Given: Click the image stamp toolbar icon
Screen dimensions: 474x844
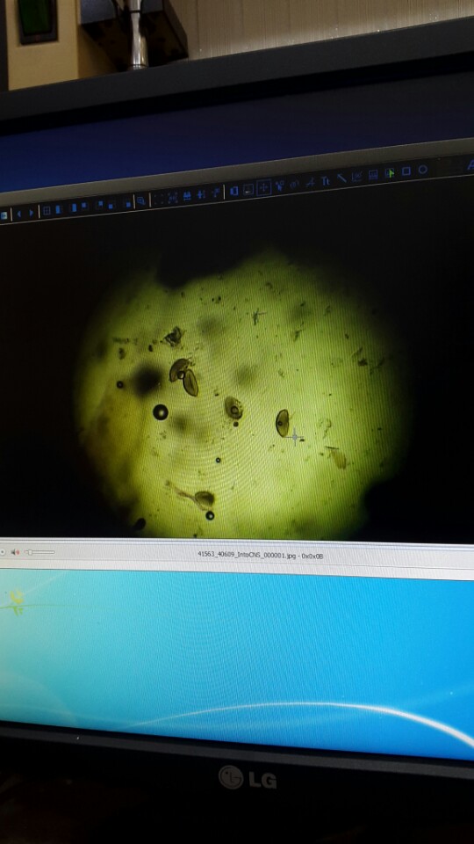Looking at the screenshot, I should click(373, 174).
